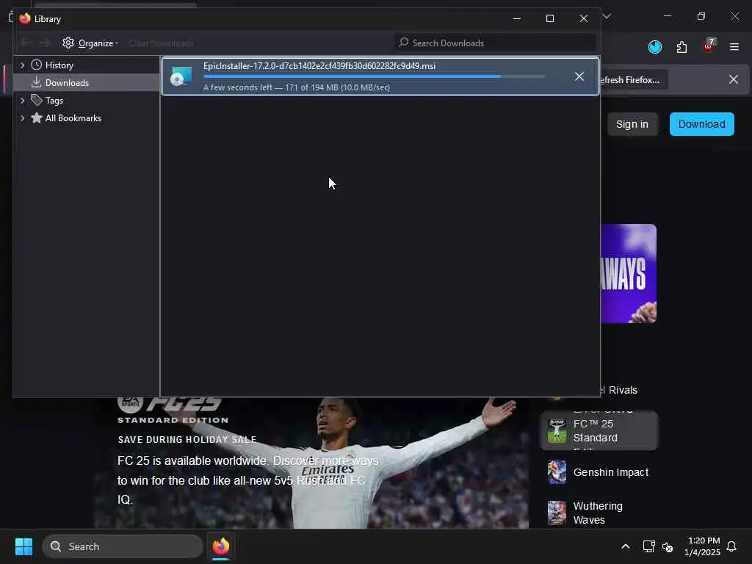Click the Library back arrow
The image size is (752, 564).
(26, 43)
